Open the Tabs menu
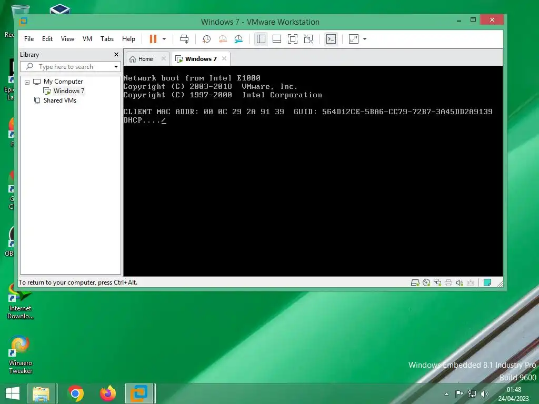The width and height of the screenshot is (539, 404). tap(107, 39)
